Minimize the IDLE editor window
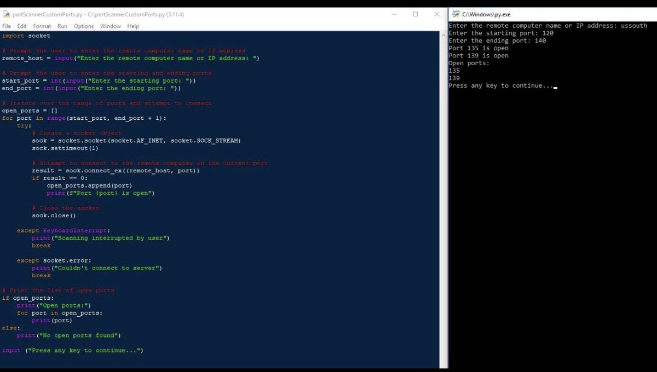657x372 pixels. [394, 15]
